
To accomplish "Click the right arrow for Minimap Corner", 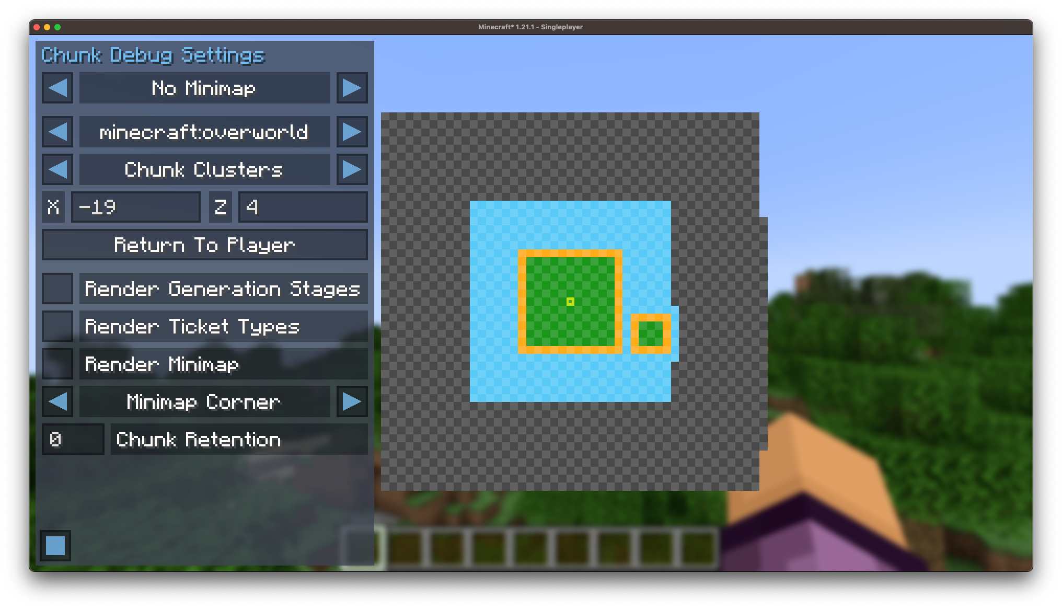I will click(x=353, y=401).
